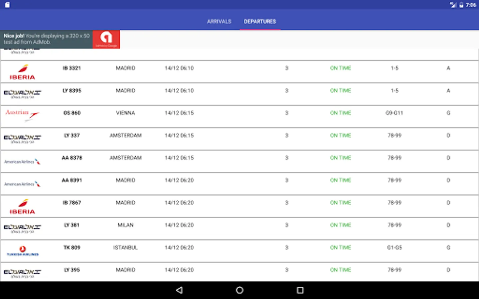Image resolution: width=479 pixels, height=299 pixels.
Task: Tap 14/12 06:20 time for TK 809
Action: click(179, 248)
